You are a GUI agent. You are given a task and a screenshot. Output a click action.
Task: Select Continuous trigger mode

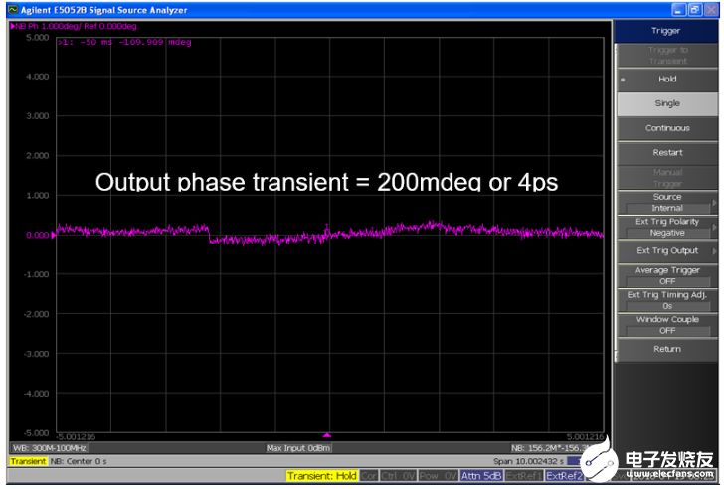tap(667, 128)
